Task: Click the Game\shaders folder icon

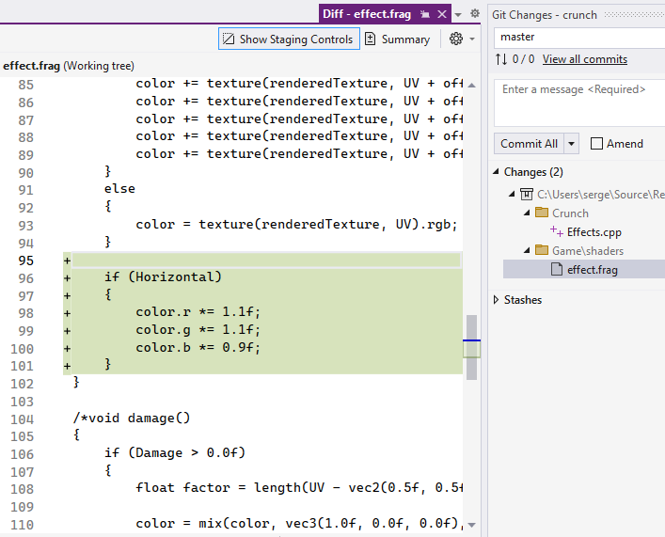Action: [x=542, y=250]
